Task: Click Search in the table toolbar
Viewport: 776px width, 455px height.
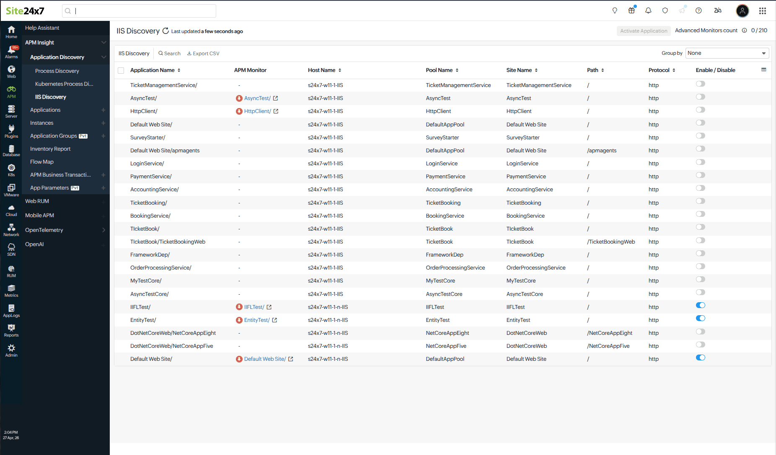Action: 169,54
